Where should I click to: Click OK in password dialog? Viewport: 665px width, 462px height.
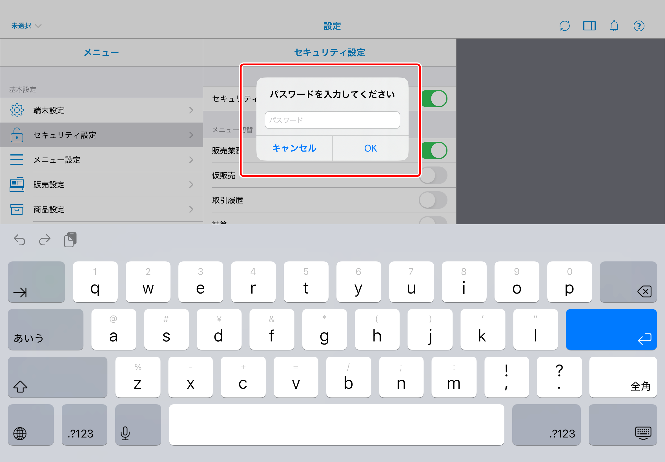click(371, 148)
